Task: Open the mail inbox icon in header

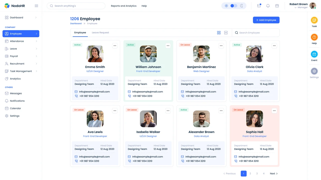Action: 259,6
